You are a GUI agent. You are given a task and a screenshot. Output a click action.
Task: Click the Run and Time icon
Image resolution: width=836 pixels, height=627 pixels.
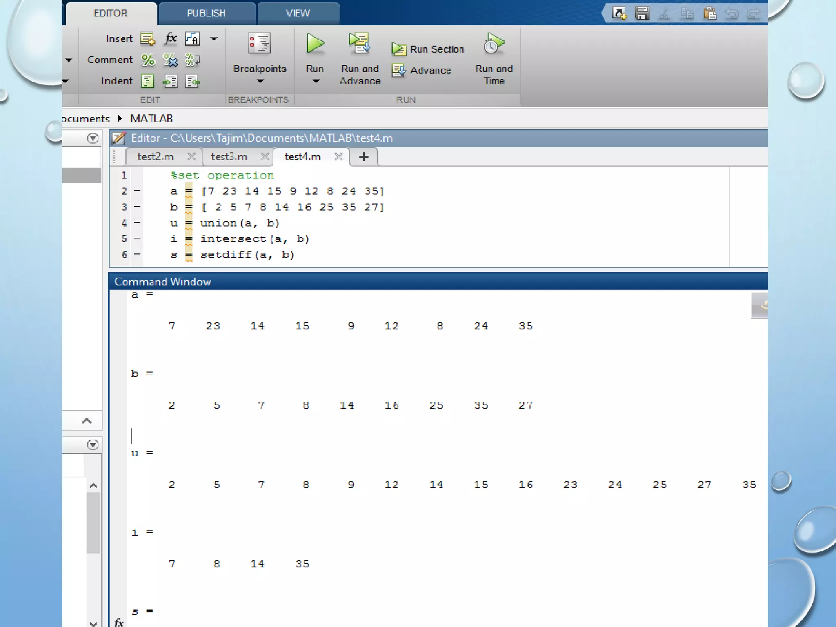pyautogui.click(x=494, y=43)
